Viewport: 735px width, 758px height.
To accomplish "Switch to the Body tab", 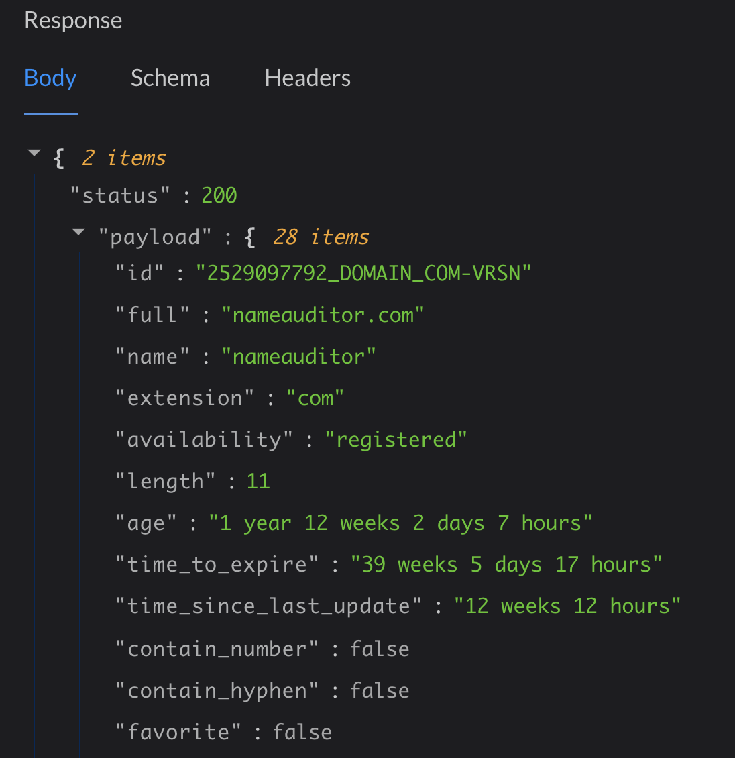I will tap(51, 78).
